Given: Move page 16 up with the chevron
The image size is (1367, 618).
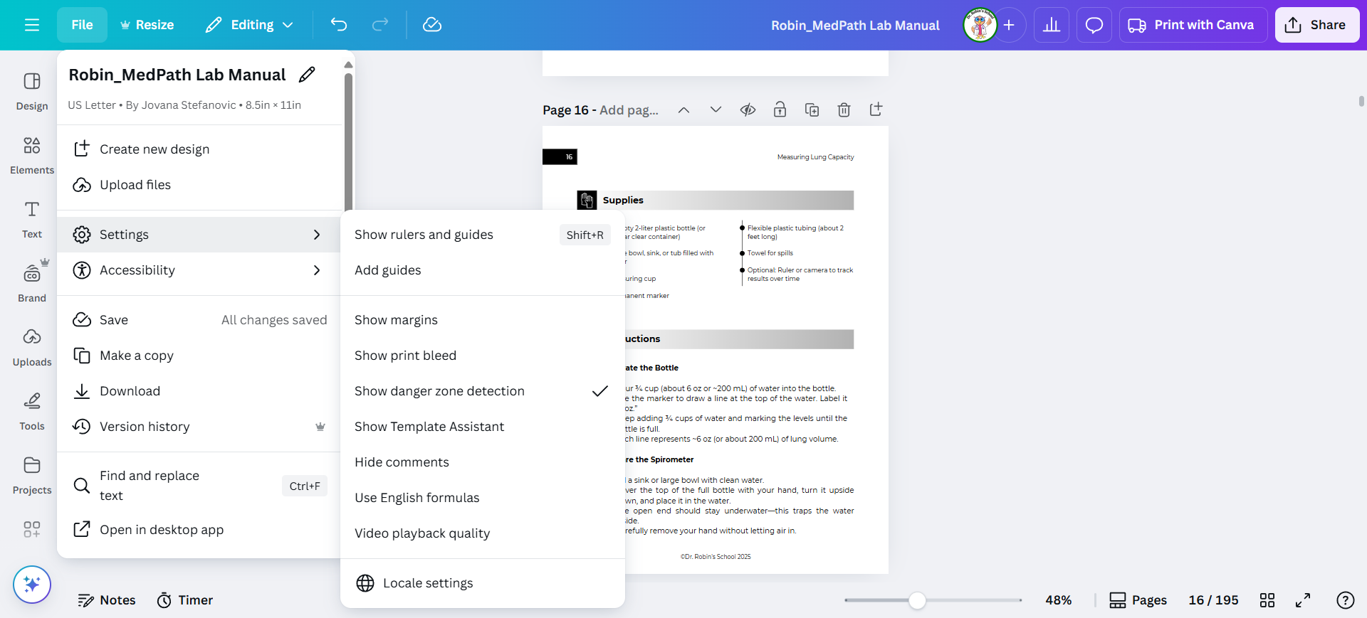Looking at the screenshot, I should (x=683, y=110).
